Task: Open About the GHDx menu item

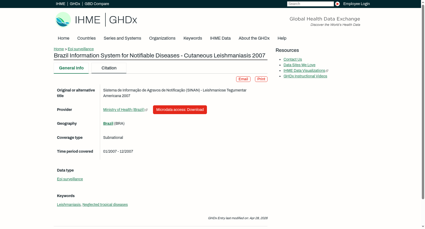Action: coord(254,38)
